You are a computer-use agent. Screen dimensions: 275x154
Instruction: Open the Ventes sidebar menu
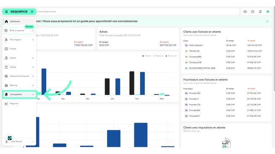19,58
